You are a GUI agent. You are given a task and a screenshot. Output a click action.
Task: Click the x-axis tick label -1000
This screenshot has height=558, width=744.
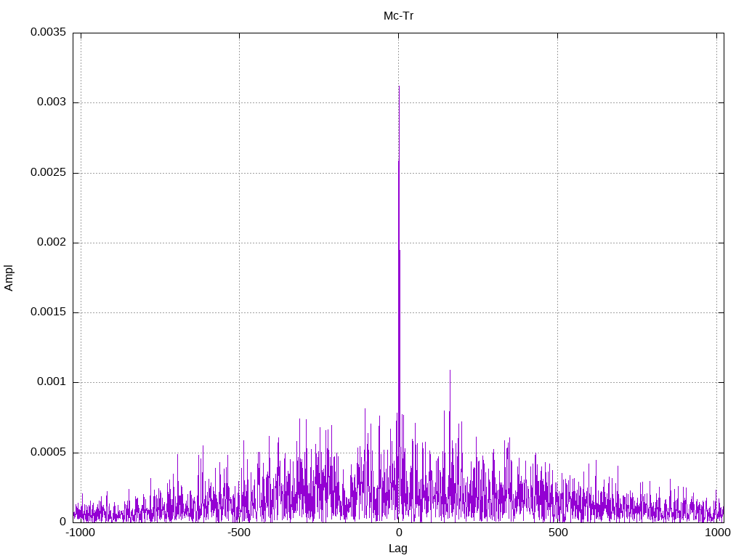80,533
